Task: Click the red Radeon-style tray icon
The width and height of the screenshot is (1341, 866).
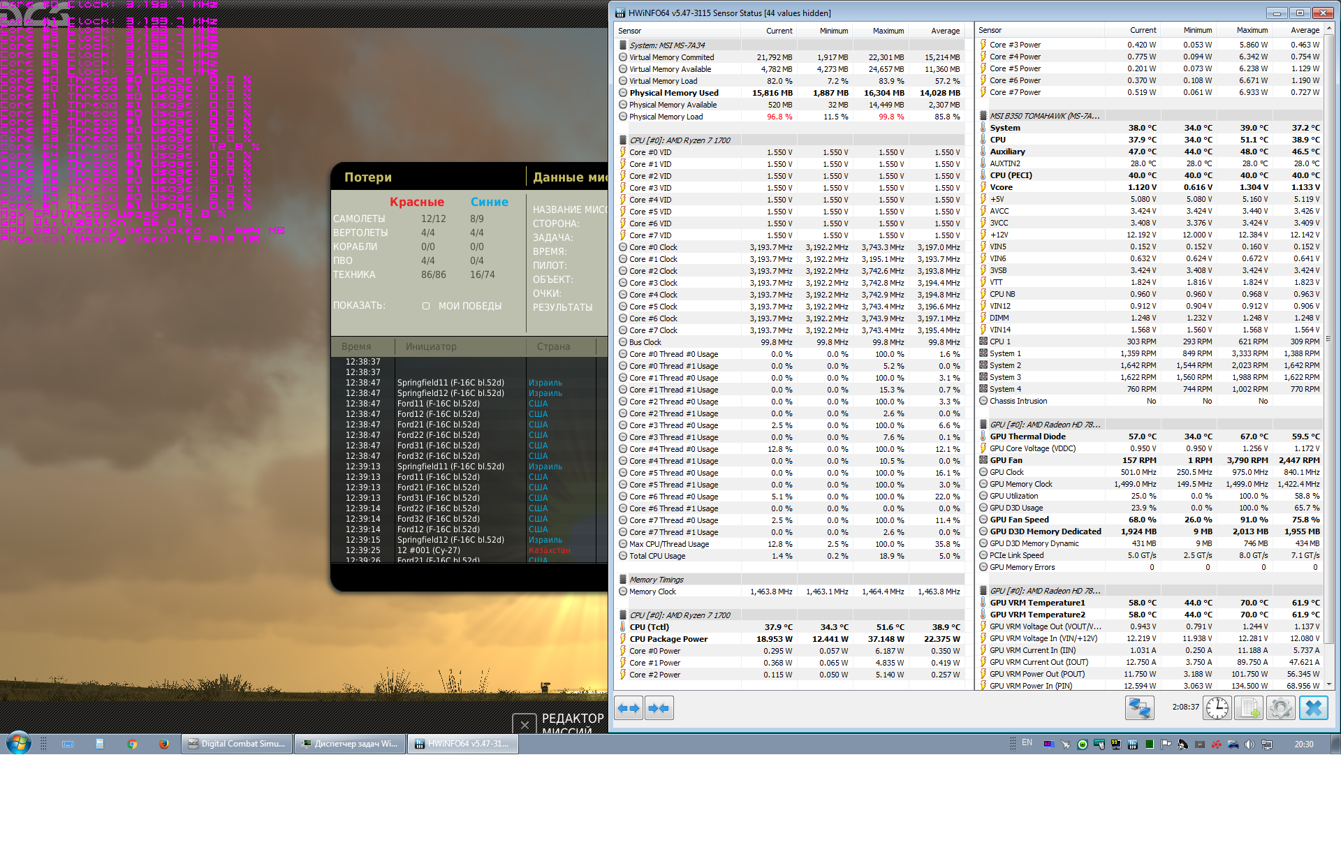Action: pos(1216,744)
